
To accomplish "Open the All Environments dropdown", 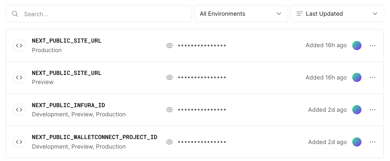I will tap(241, 14).
